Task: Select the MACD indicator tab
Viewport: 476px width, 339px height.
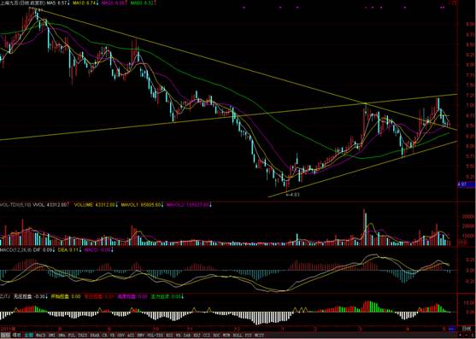Action: pyautogui.click(x=40, y=336)
